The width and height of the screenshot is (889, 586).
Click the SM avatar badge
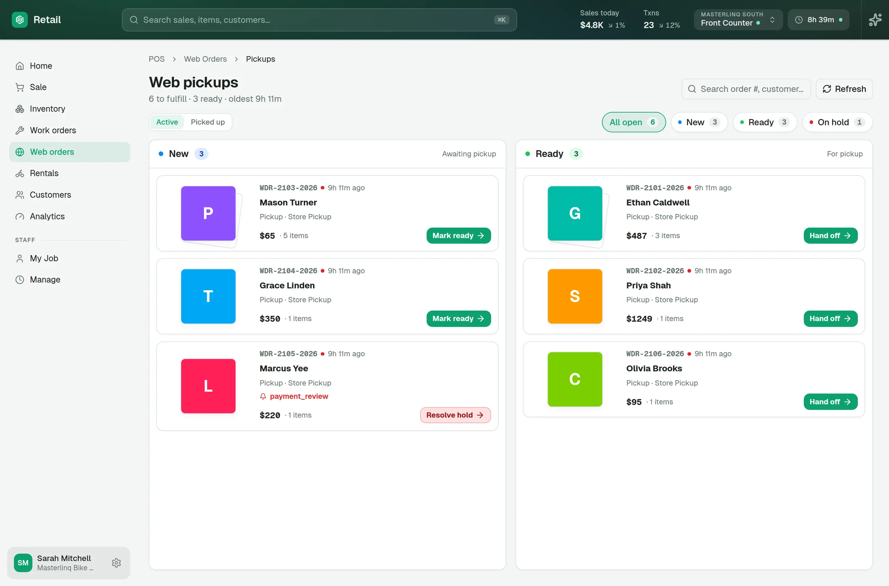coord(23,562)
